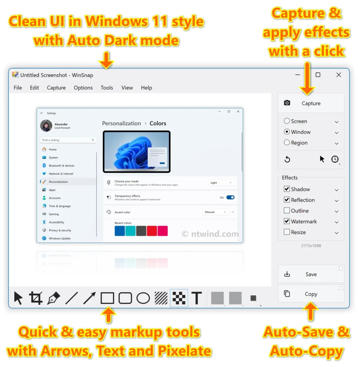Open the Resize effect dropdown arrow
Viewport: 358px width, 367px height.
pyautogui.click(x=336, y=233)
